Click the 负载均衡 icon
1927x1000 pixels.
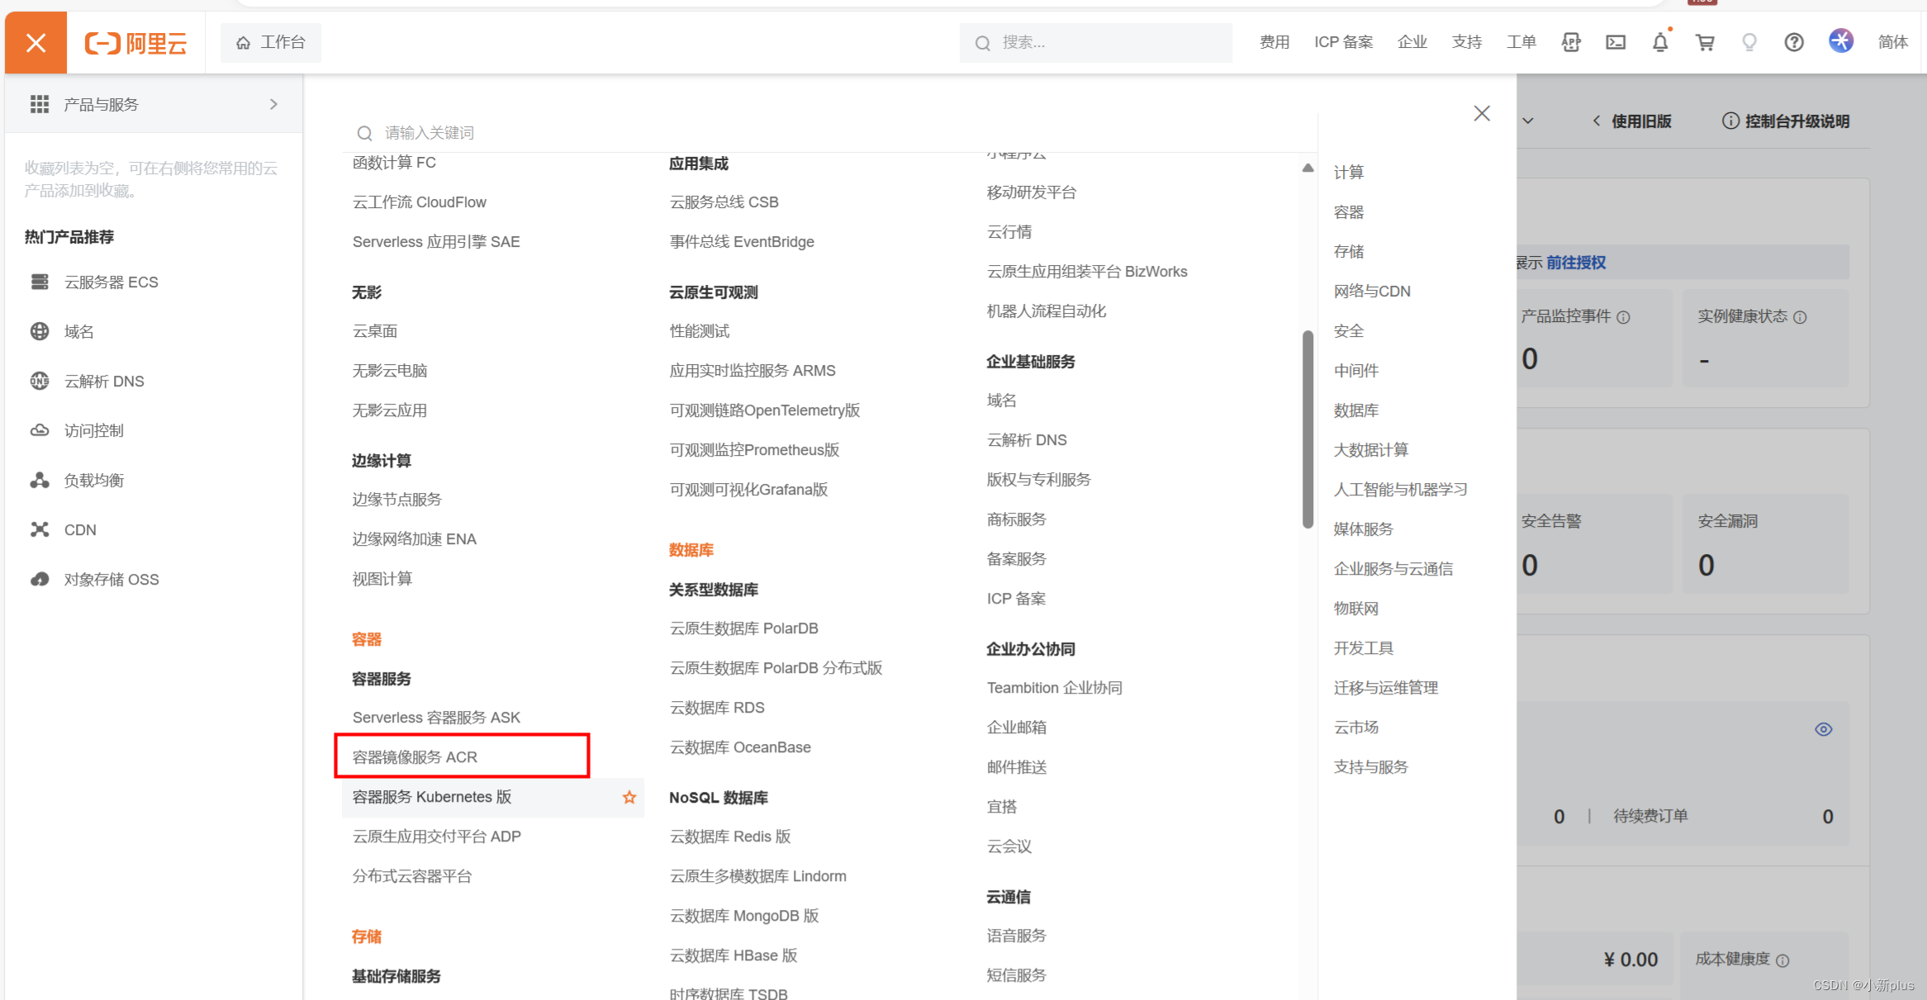tap(40, 480)
